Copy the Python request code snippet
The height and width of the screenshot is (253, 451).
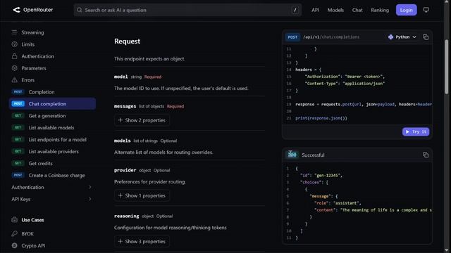(426, 37)
